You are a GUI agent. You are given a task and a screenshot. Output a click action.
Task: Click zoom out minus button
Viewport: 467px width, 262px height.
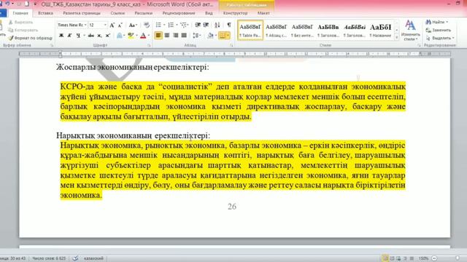434,258
